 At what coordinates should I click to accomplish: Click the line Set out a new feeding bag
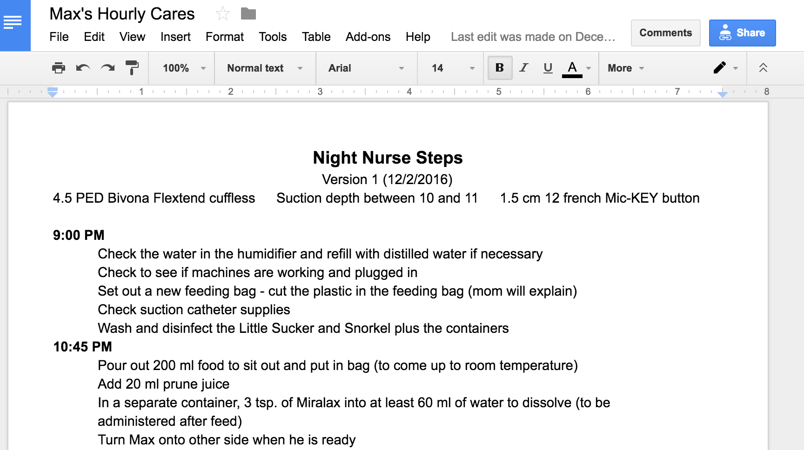click(x=337, y=291)
